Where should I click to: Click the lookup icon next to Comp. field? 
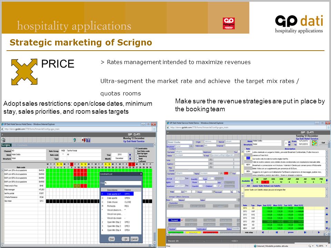(210, 160)
